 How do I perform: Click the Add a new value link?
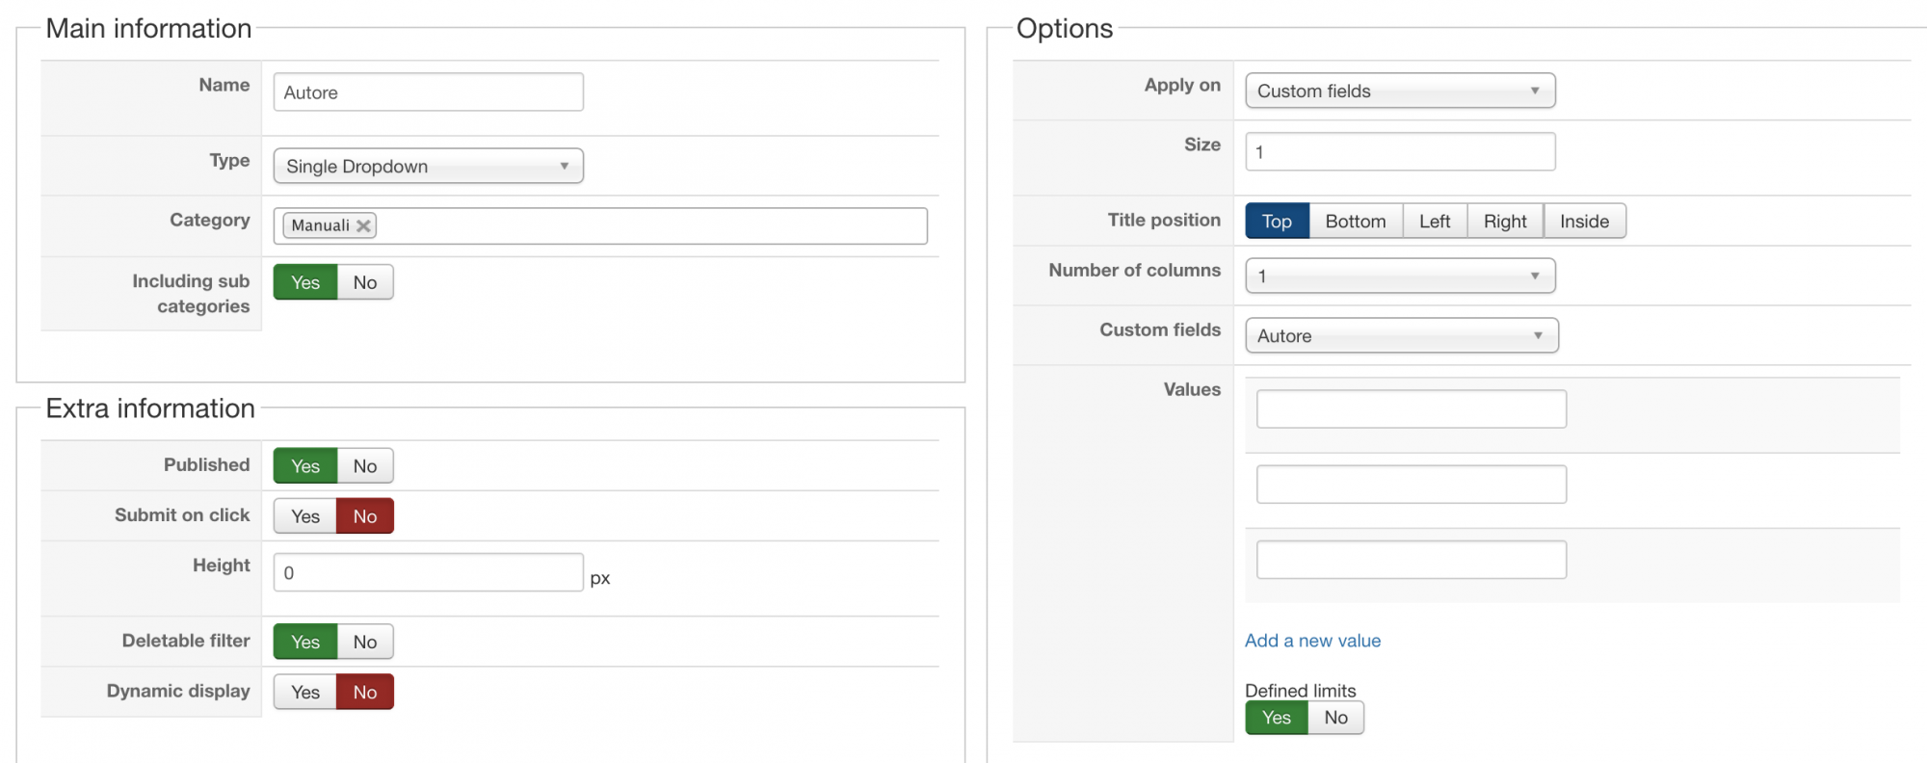click(x=1312, y=641)
